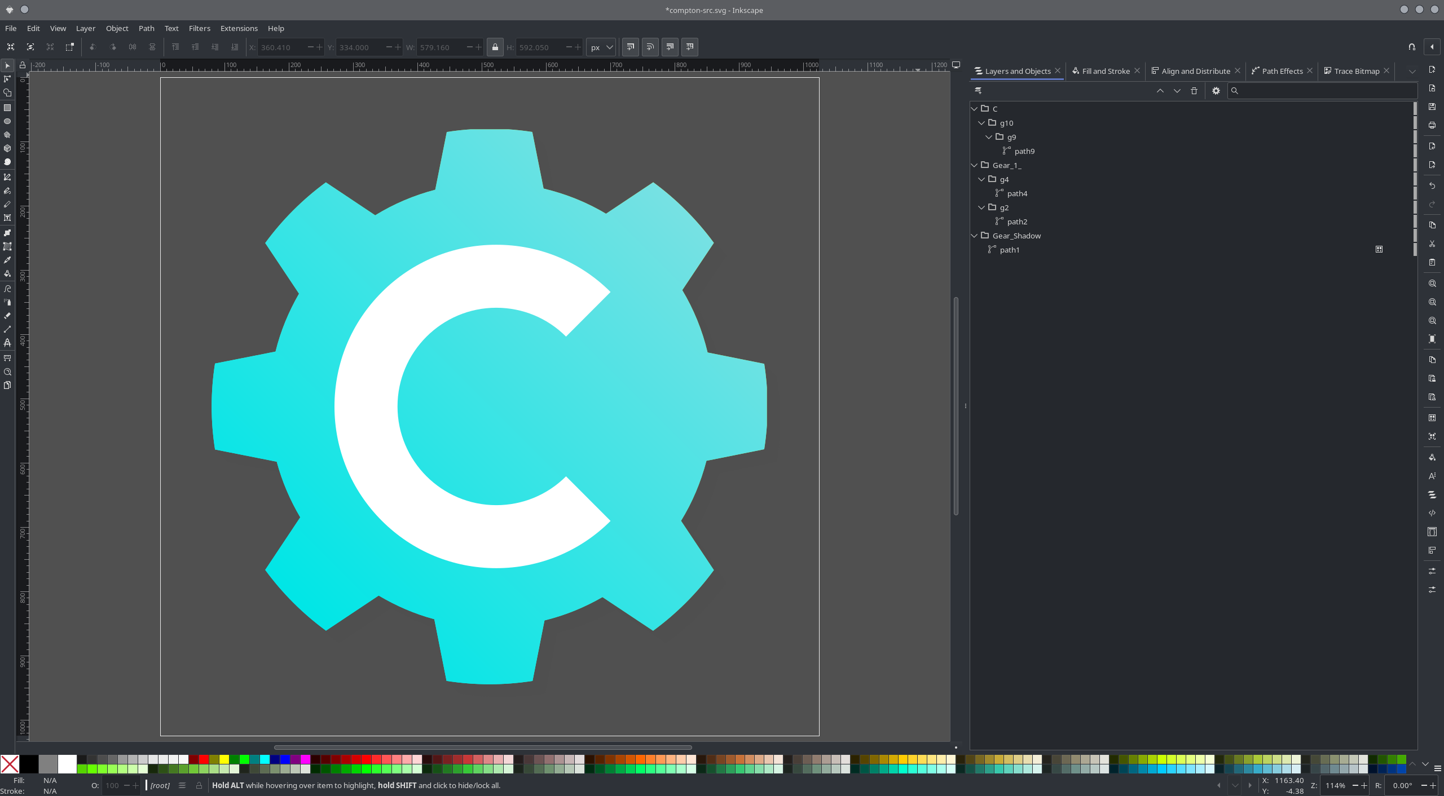The height and width of the screenshot is (796, 1444).
Task: Select the Node editing tool
Action: click(7, 79)
